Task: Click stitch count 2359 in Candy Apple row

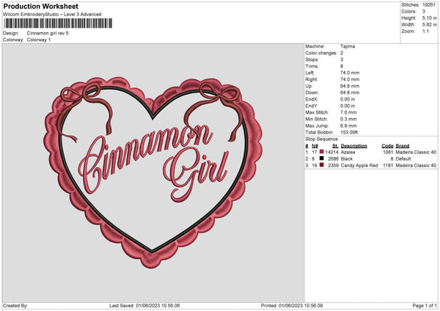Action: click(334, 166)
